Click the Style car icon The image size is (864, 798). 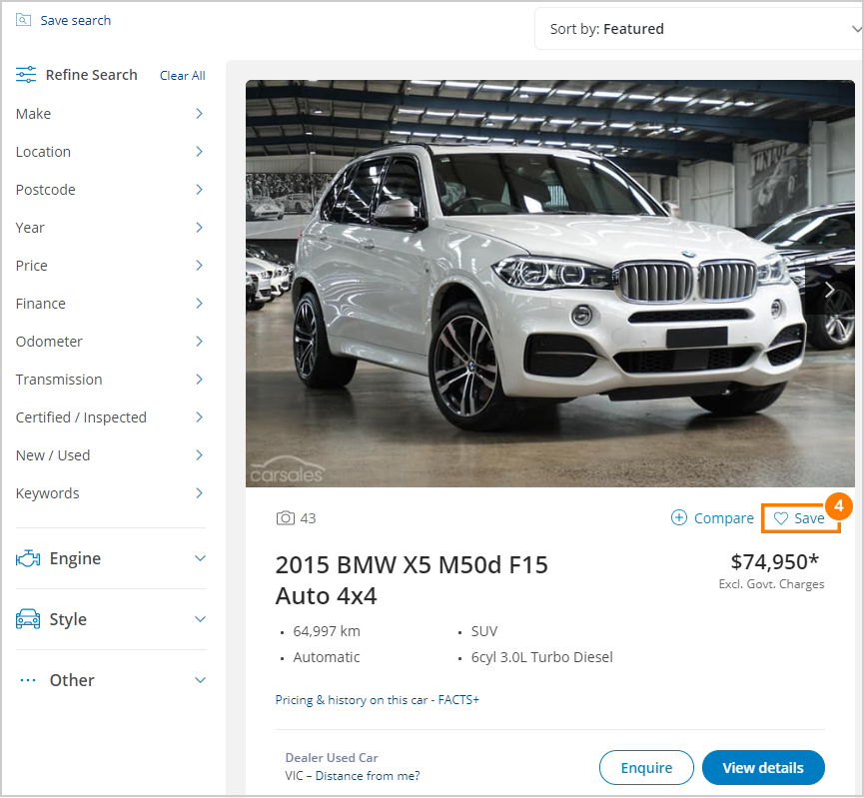28,619
